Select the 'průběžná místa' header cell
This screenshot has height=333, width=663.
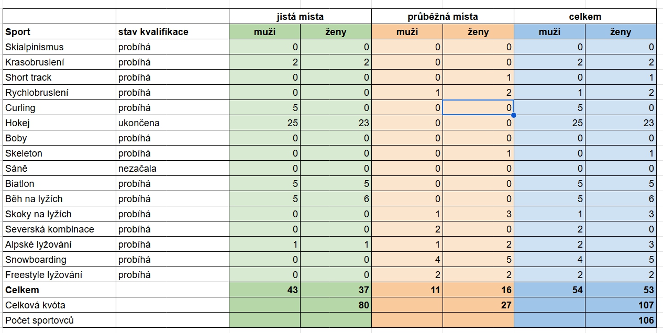[x=443, y=17]
